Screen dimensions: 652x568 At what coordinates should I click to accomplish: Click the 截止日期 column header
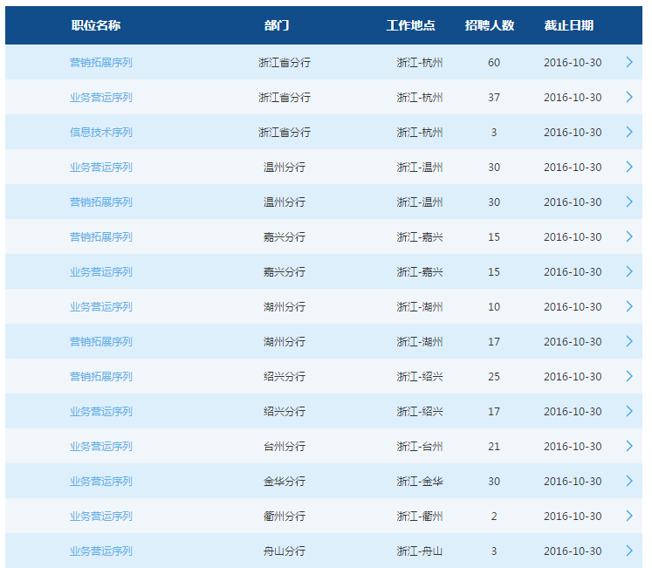click(x=568, y=25)
